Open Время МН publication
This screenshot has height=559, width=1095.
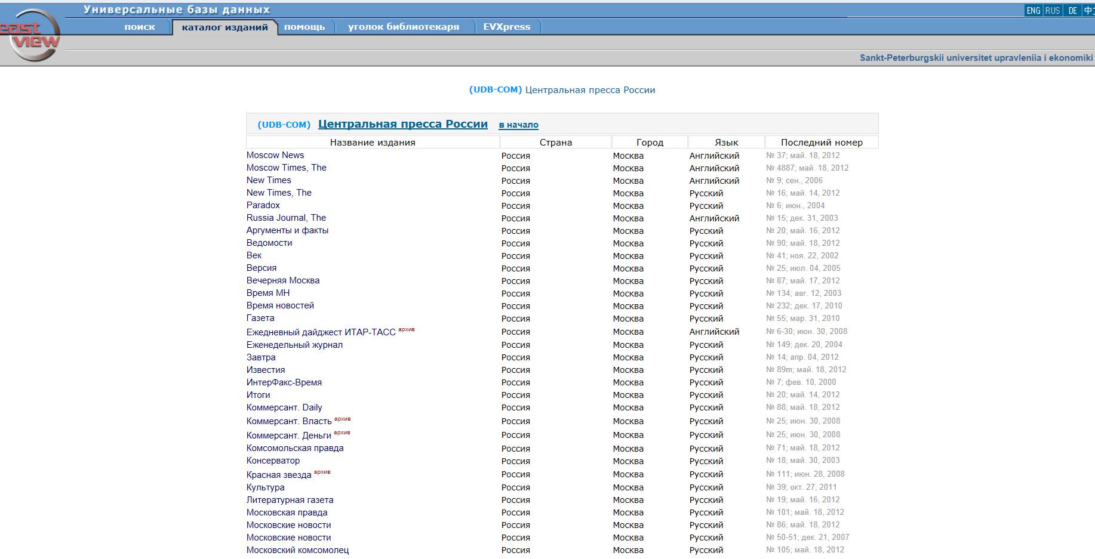click(268, 293)
